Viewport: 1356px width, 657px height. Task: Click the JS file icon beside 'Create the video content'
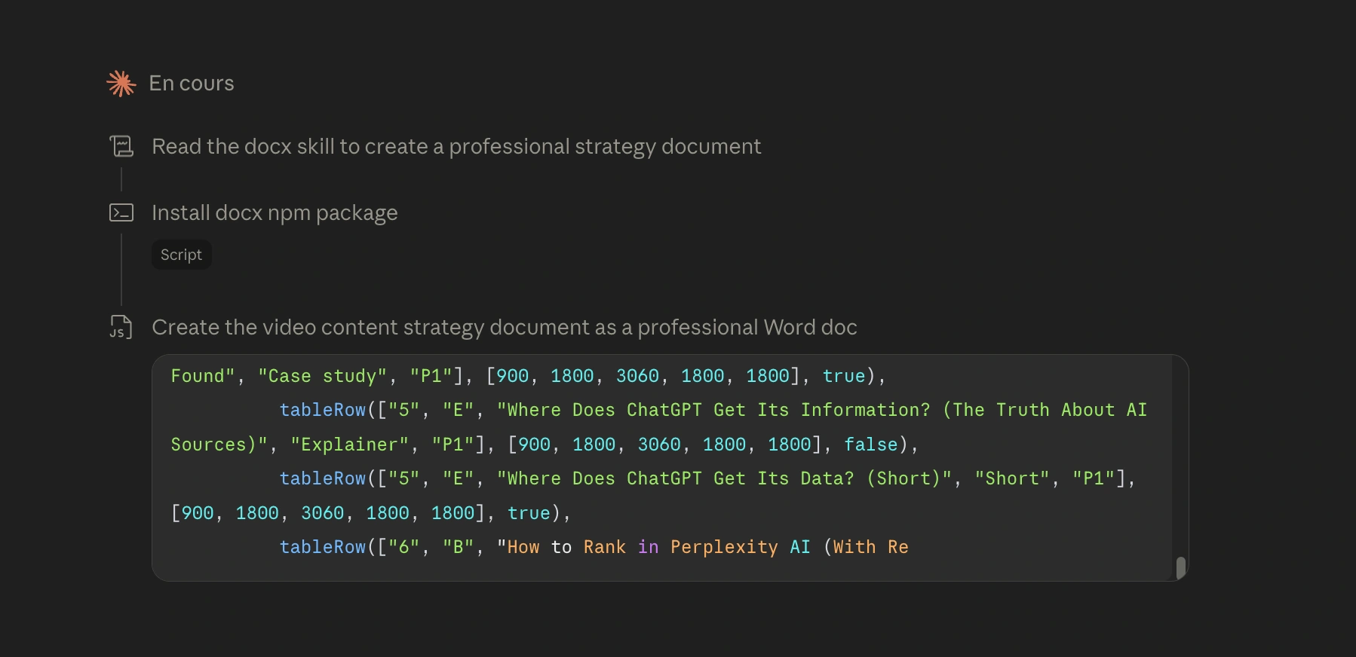pyautogui.click(x=121, y=327)
